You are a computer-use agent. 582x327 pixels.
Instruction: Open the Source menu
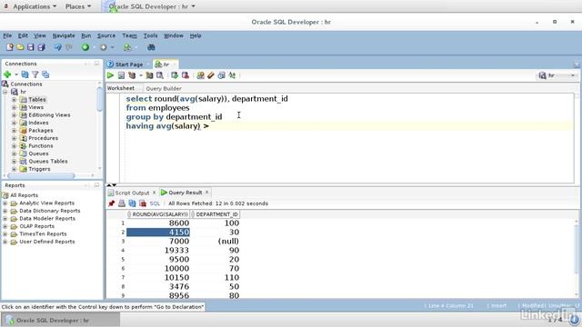coord(106,35)
